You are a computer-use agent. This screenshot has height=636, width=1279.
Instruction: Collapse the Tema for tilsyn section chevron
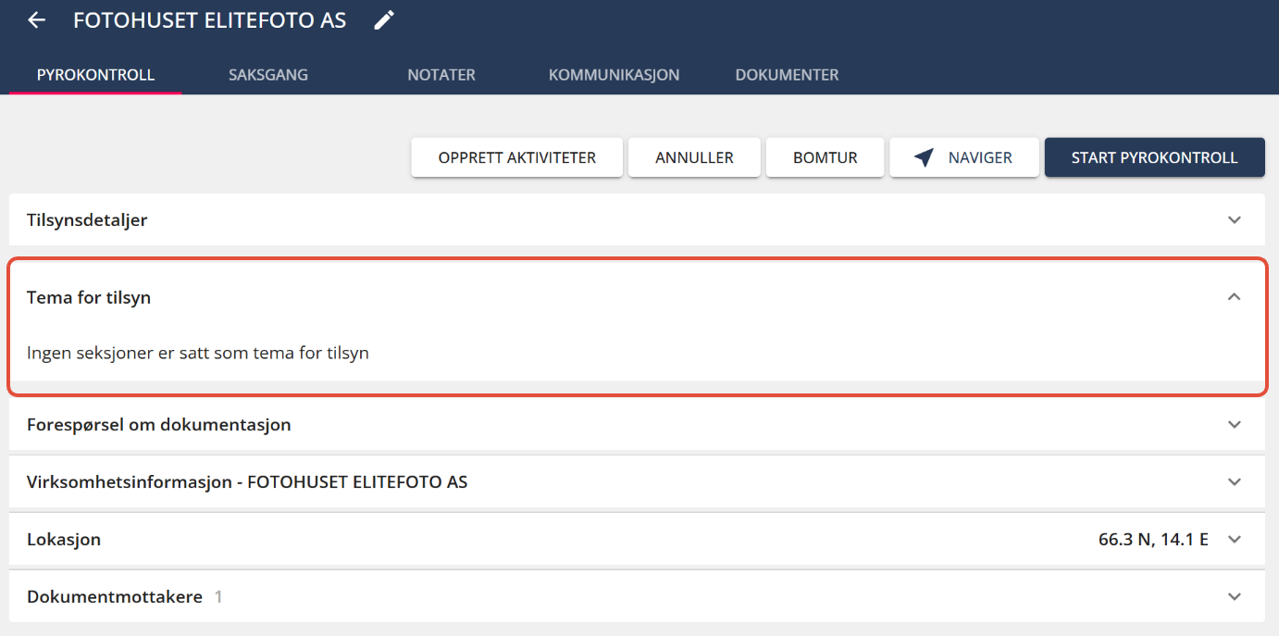pyautogui.click(x=1234, y=297)
